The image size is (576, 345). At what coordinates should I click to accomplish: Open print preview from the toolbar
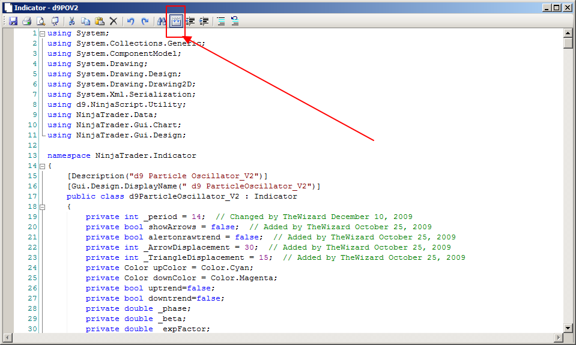[x=41, y=21]
